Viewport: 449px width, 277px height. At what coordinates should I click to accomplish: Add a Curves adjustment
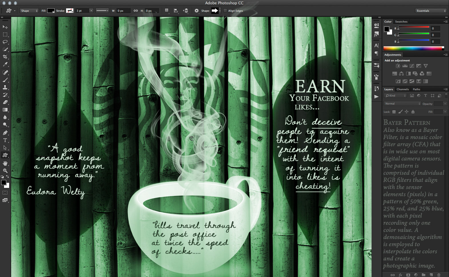[x=412, y=66]
